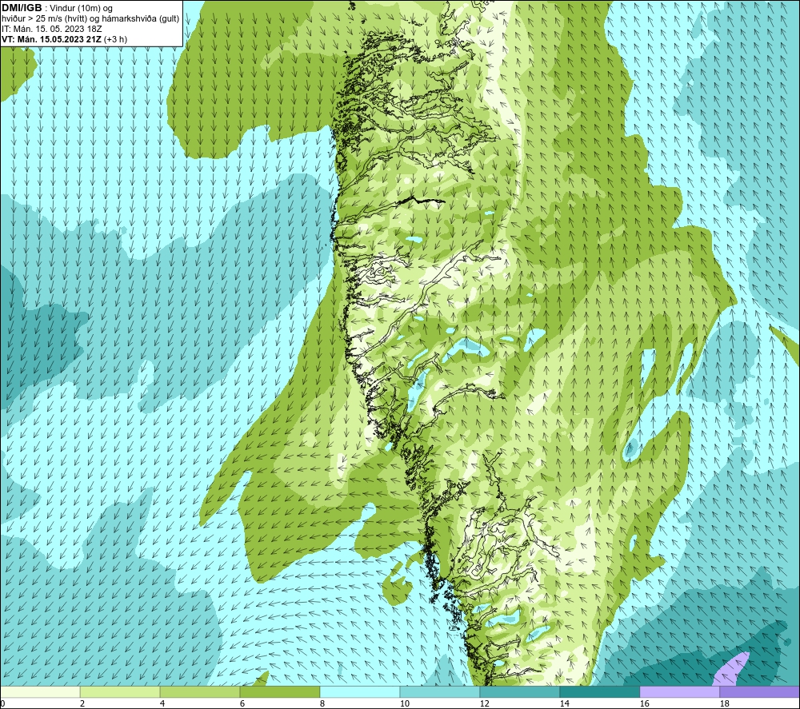The image size is (800, 709).
Task: Click the light purple 16–18 m/s legend swatch
Action: 679,691
